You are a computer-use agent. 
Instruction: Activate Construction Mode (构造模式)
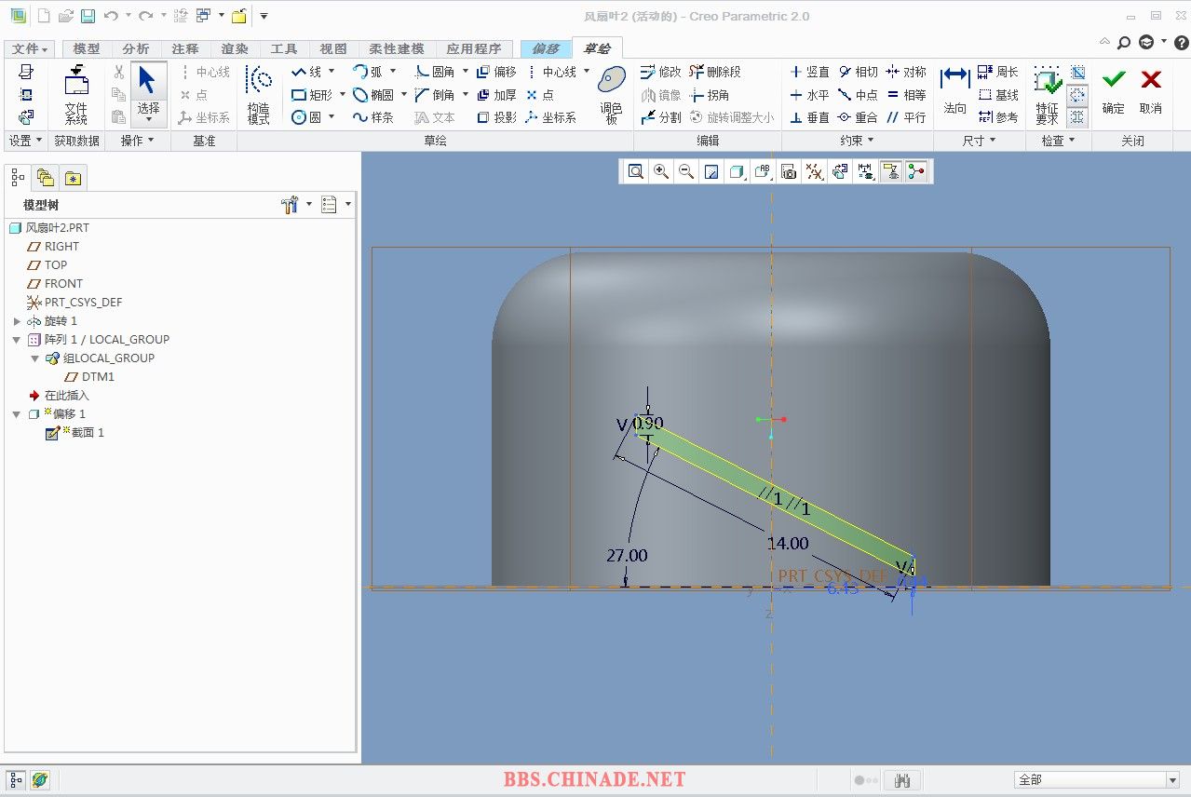(258, 93)
